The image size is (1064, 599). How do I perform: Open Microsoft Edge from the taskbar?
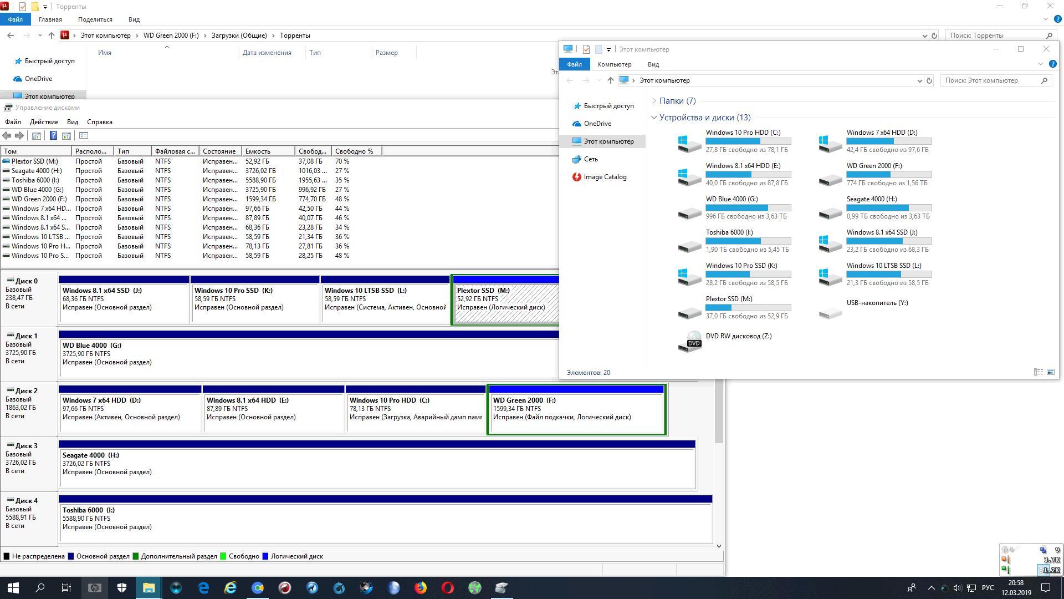(203, 588)
